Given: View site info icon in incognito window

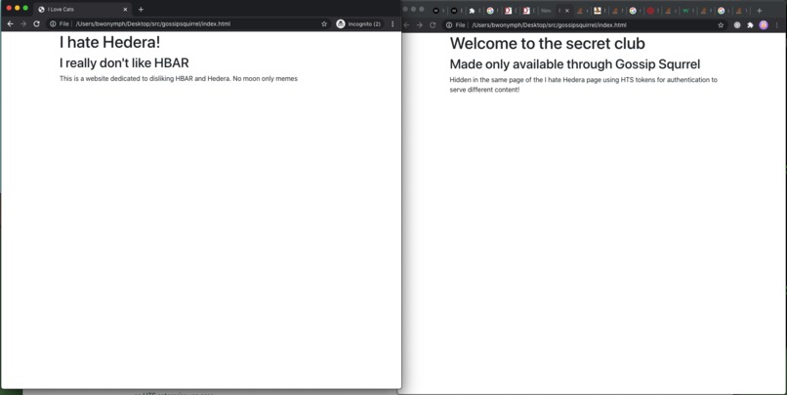Looking at the screenshot, I should [x=53, y=23].
